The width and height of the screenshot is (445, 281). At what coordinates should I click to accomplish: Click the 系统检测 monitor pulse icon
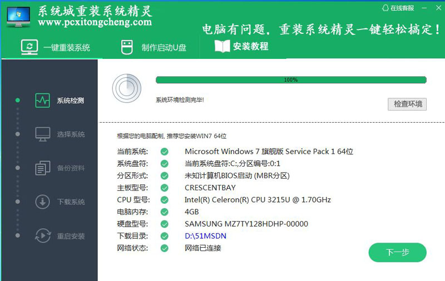(43, 101)
